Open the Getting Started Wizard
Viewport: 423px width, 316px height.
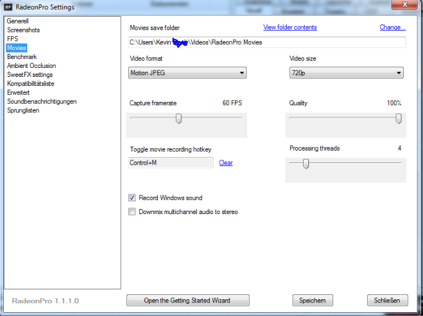coord(188,301)
